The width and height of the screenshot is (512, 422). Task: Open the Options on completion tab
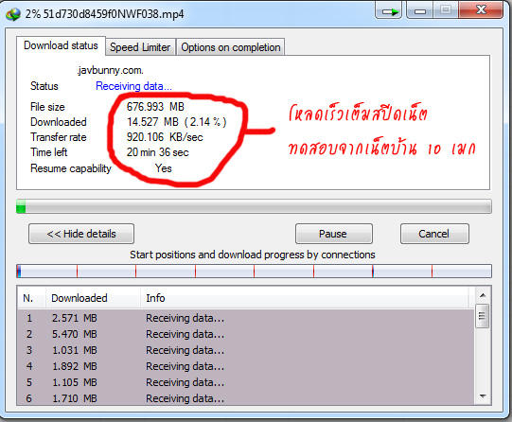[231, 47]
